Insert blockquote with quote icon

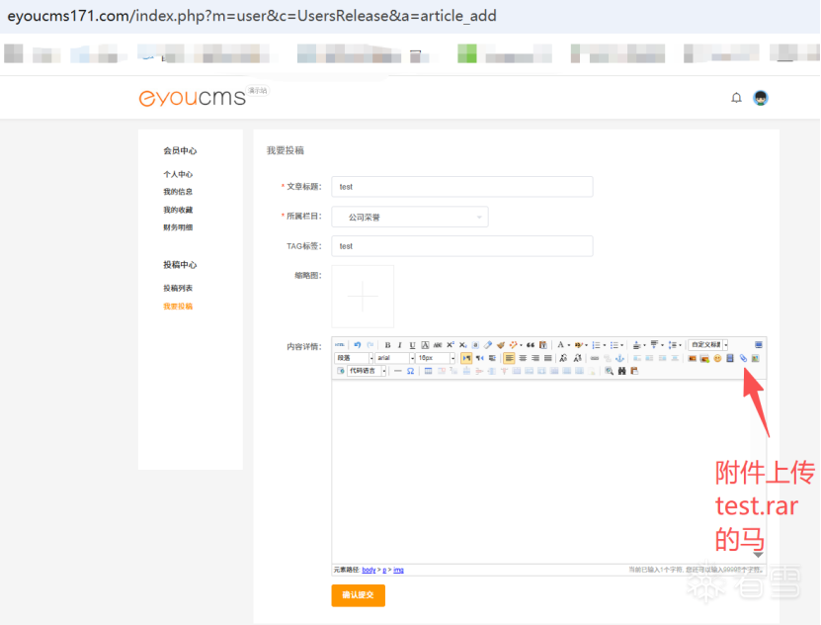click(x=531, y=345)
